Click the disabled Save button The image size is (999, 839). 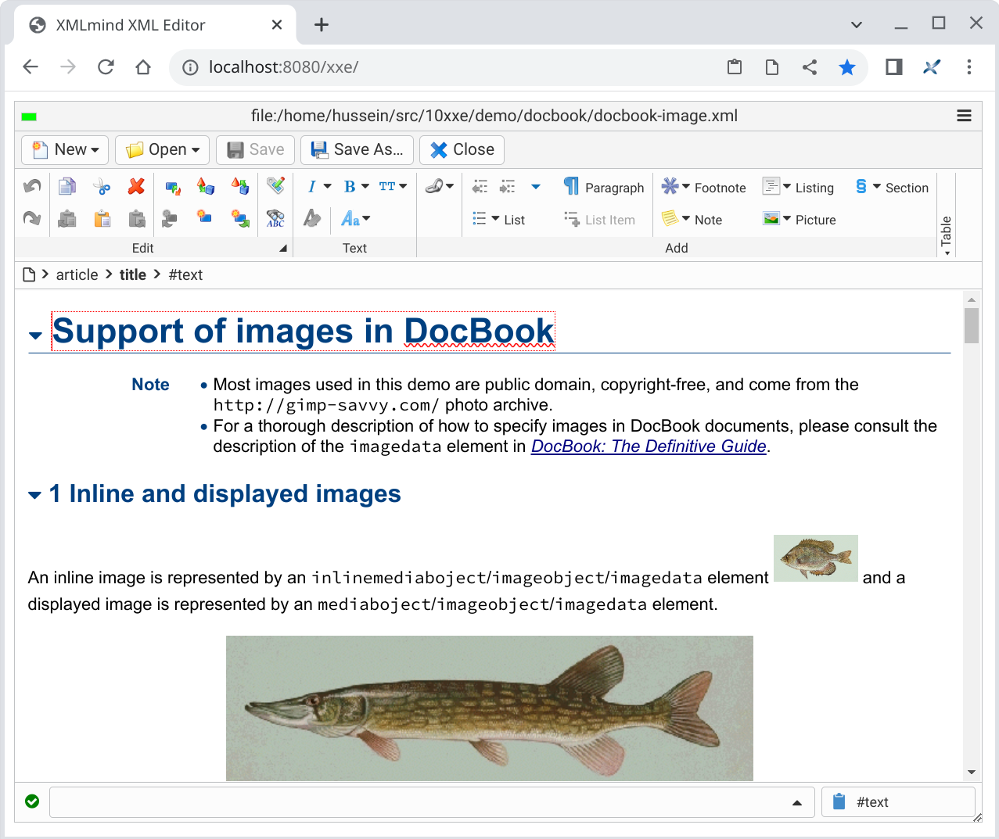(255, 149)
